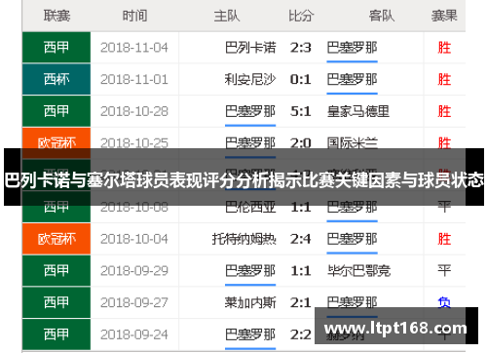487x353 pixels.
Task: Click the 5:1 score
Action: 301,111
